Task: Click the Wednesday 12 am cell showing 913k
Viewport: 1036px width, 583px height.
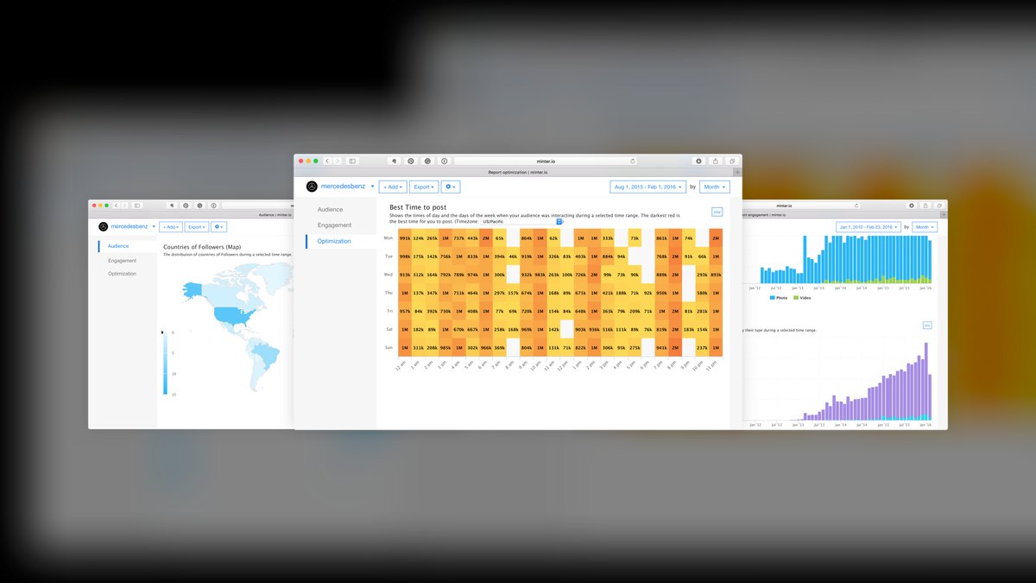Action: coord(405,275)
